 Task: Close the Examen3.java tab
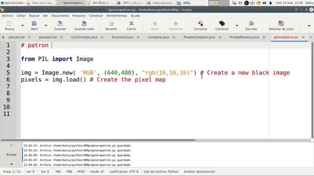tap(138, 37)
